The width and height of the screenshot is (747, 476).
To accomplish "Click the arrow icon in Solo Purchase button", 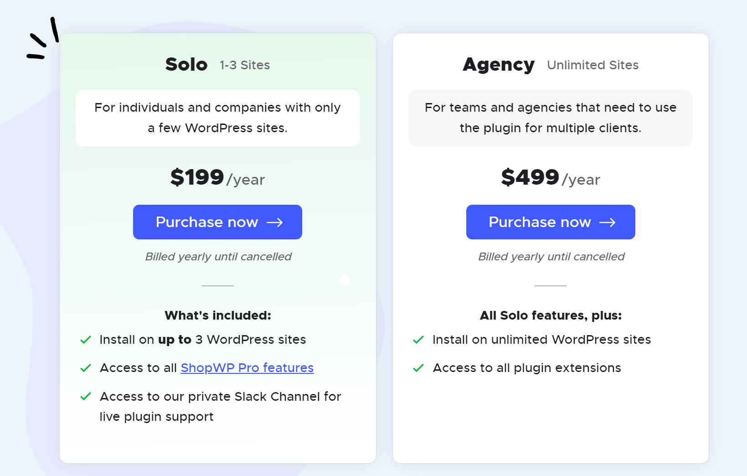I will (x=275, y=222).
